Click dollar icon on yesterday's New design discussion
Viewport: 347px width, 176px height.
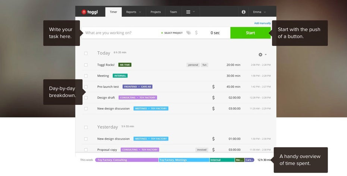(213, 139)
